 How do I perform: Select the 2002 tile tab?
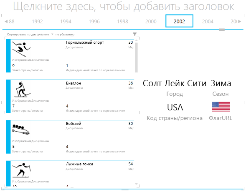[x=179, y=21]
